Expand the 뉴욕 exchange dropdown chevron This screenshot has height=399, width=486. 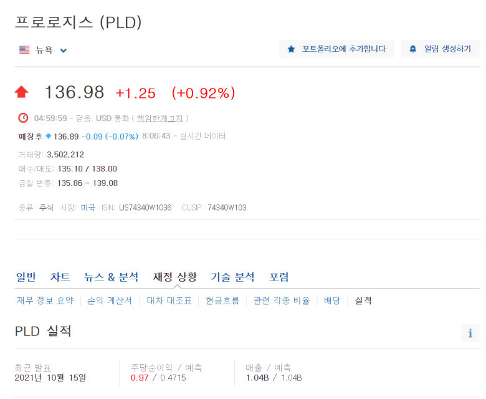click(63, 50)
